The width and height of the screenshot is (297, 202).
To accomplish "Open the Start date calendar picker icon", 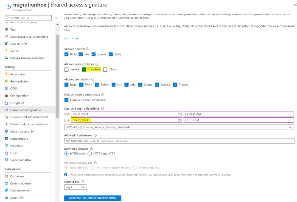I will click(179, 114).
